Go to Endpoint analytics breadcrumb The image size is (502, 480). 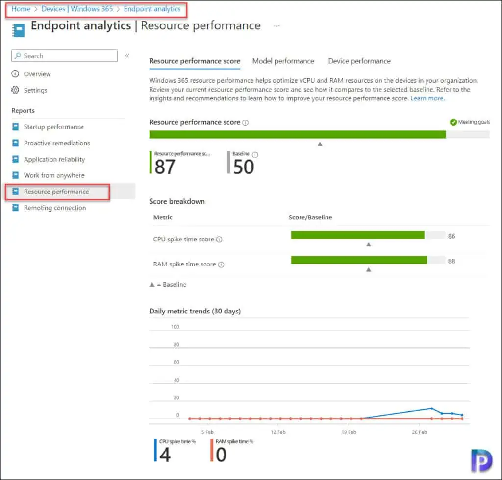point(152,9)
